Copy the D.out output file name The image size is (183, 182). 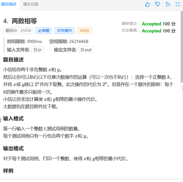point(86,50)
